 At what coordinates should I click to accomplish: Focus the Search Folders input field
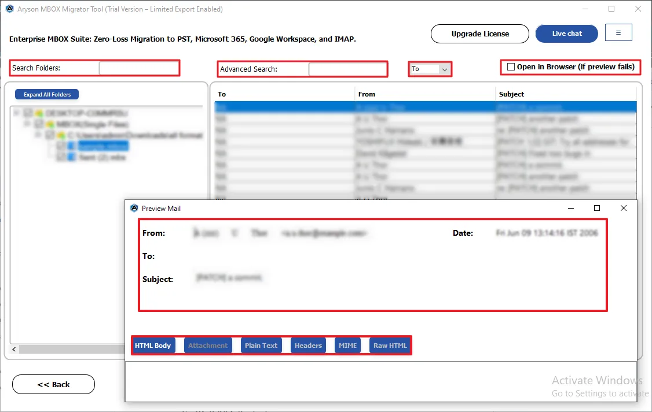point(139,68)
